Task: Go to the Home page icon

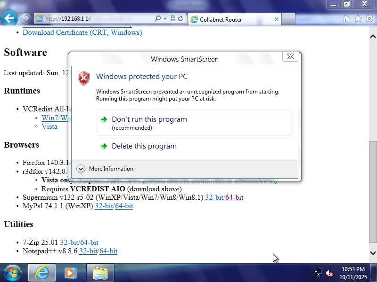Action: (x=346, y=18)
